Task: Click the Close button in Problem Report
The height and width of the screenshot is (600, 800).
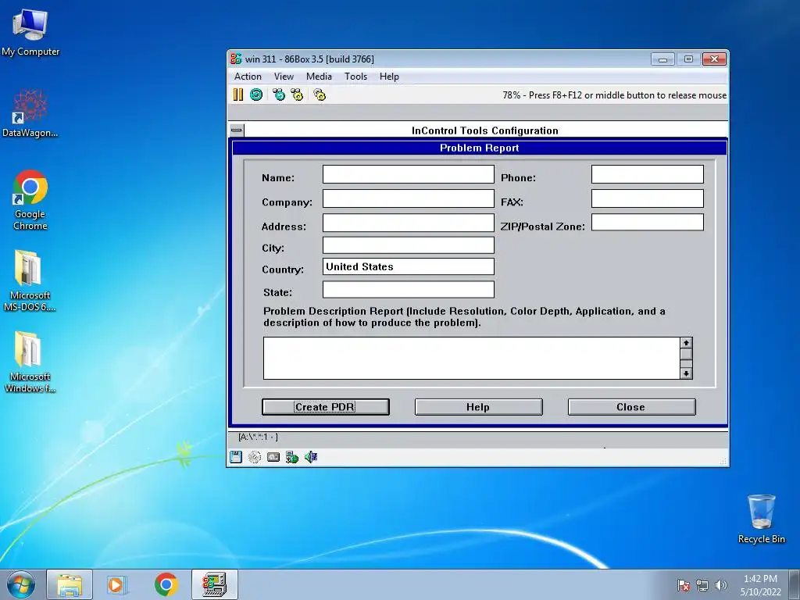Action: [x=631, y=406]
